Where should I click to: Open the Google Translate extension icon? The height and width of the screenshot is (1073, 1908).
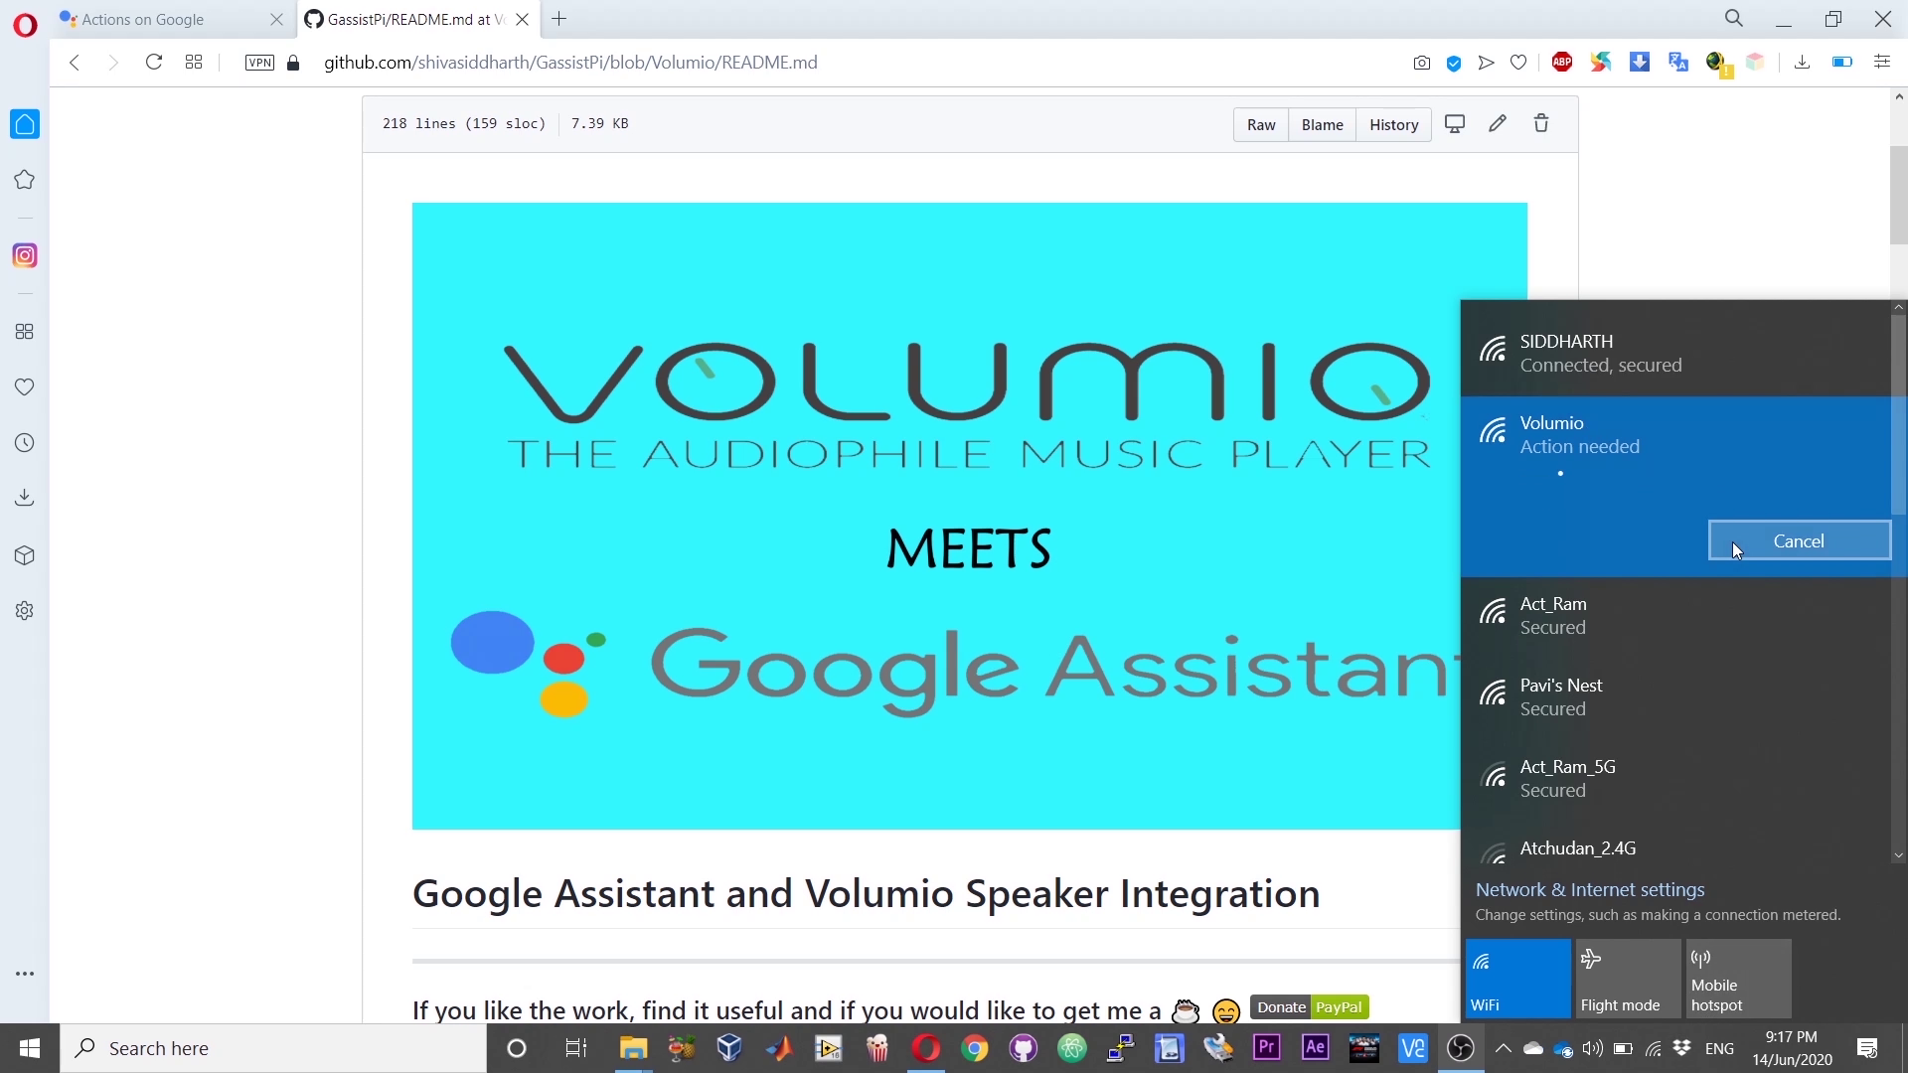[x=1676, y=62]
